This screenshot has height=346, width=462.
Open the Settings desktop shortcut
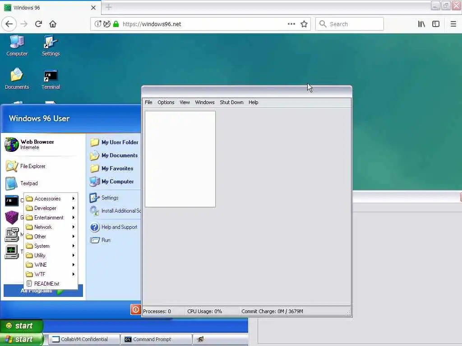pyautogui.click(x=51, y=46)
